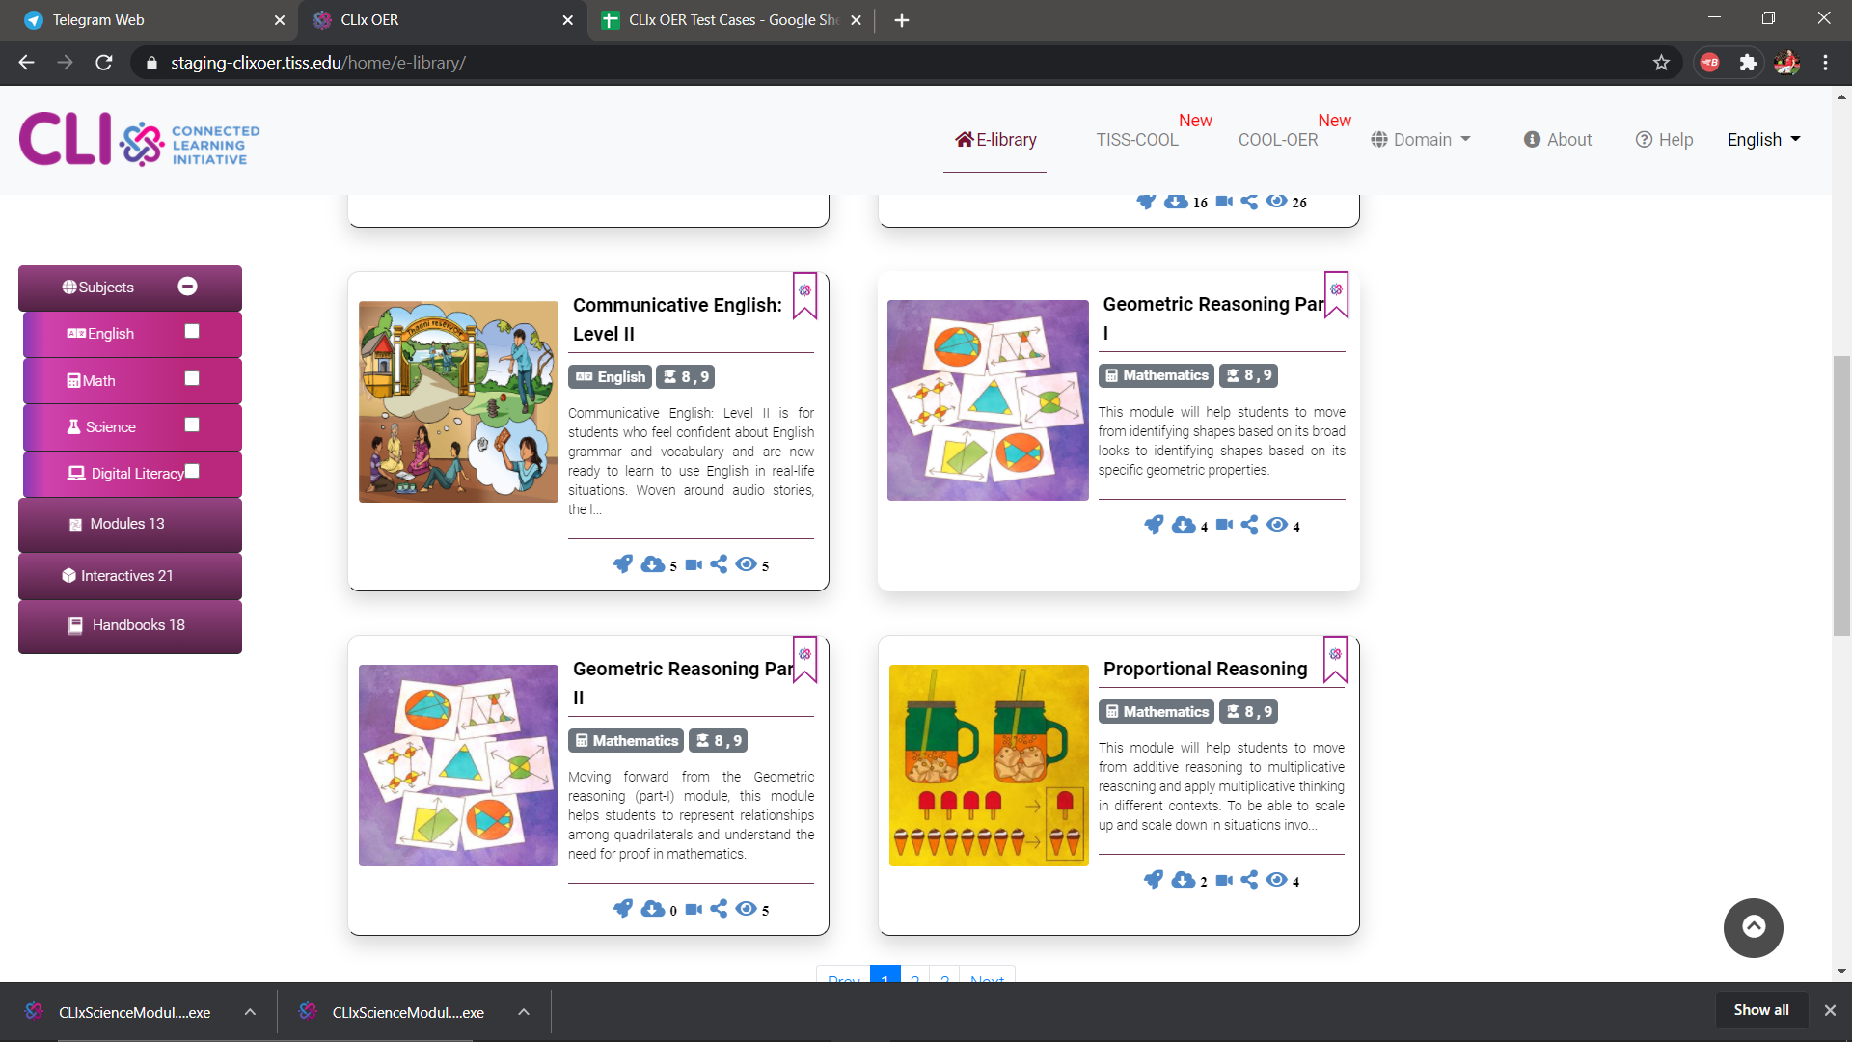Expand the English language dropdown
Viewport: 1852px width, 1042px height.
1763,140
